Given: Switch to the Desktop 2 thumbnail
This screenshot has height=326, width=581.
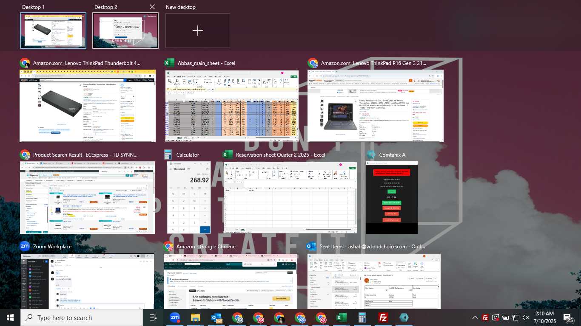Looking at the screenshot, I should (x=125, y=31).
